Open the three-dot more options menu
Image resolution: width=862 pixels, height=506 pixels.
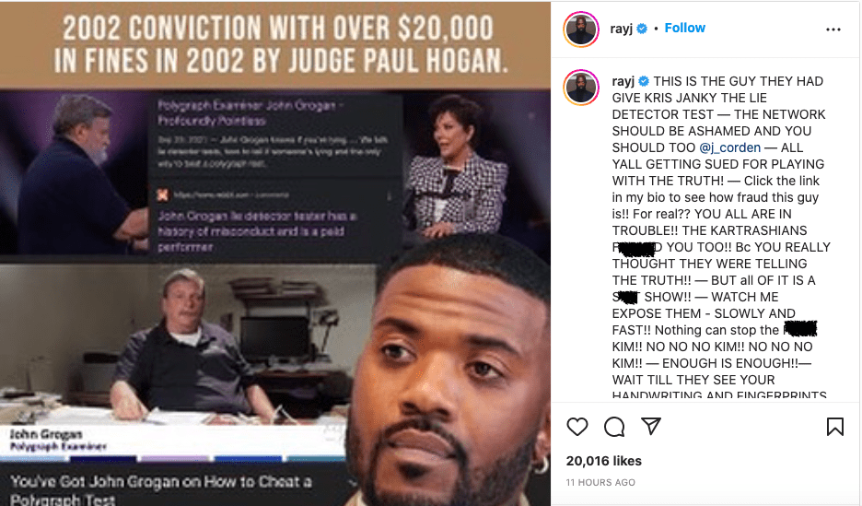833,29
